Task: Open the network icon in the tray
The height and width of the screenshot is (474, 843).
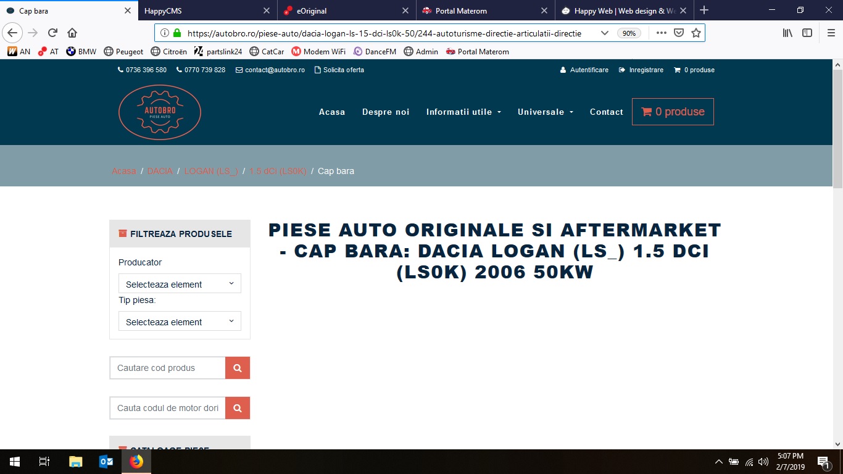Action: point(749,462)
